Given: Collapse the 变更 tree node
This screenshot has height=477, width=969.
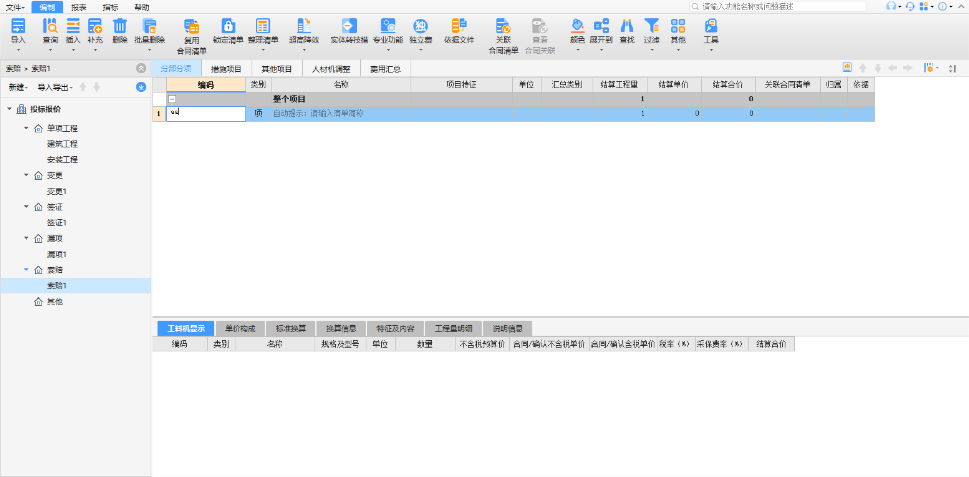Looking at the screenshot, I should (26, 175).
